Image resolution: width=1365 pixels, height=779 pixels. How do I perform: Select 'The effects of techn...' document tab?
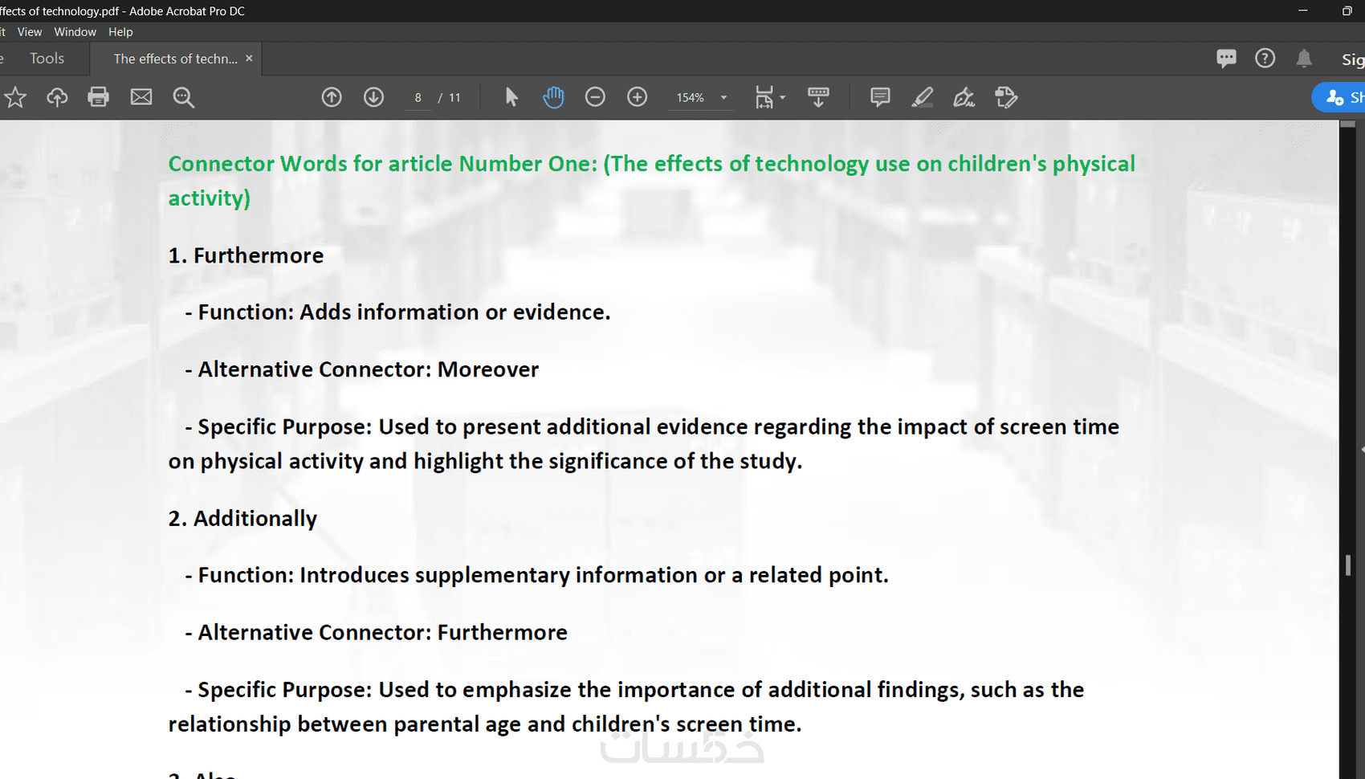(175, 59)
